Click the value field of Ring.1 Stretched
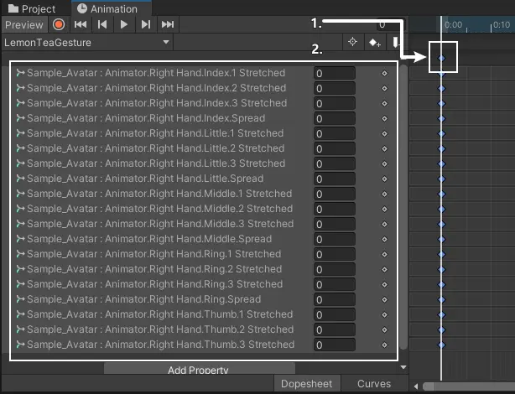The height and width of the screenshot is (394, 515). (x=335, y=255)
